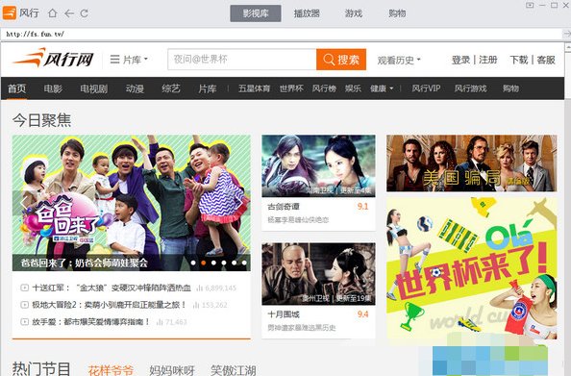Open 片库 in the dark navigation bar
Screen dimensions: 571x376
pyautogui.click(x=208, y=88)
